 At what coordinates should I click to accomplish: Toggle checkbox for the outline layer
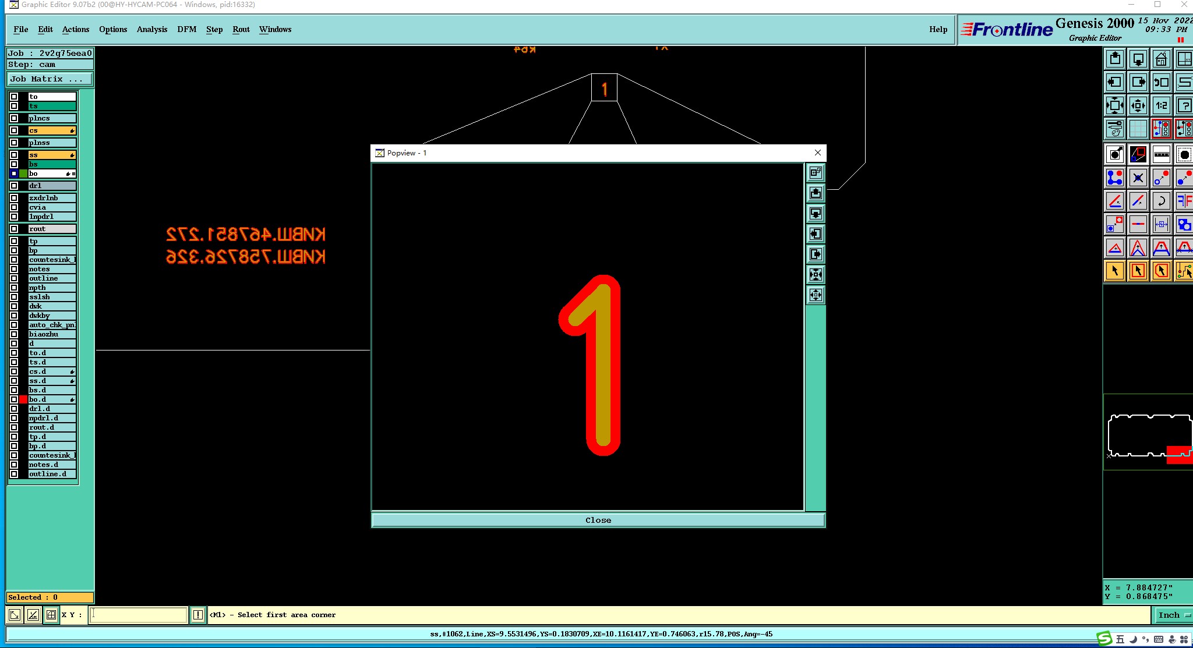coord(14,278)
